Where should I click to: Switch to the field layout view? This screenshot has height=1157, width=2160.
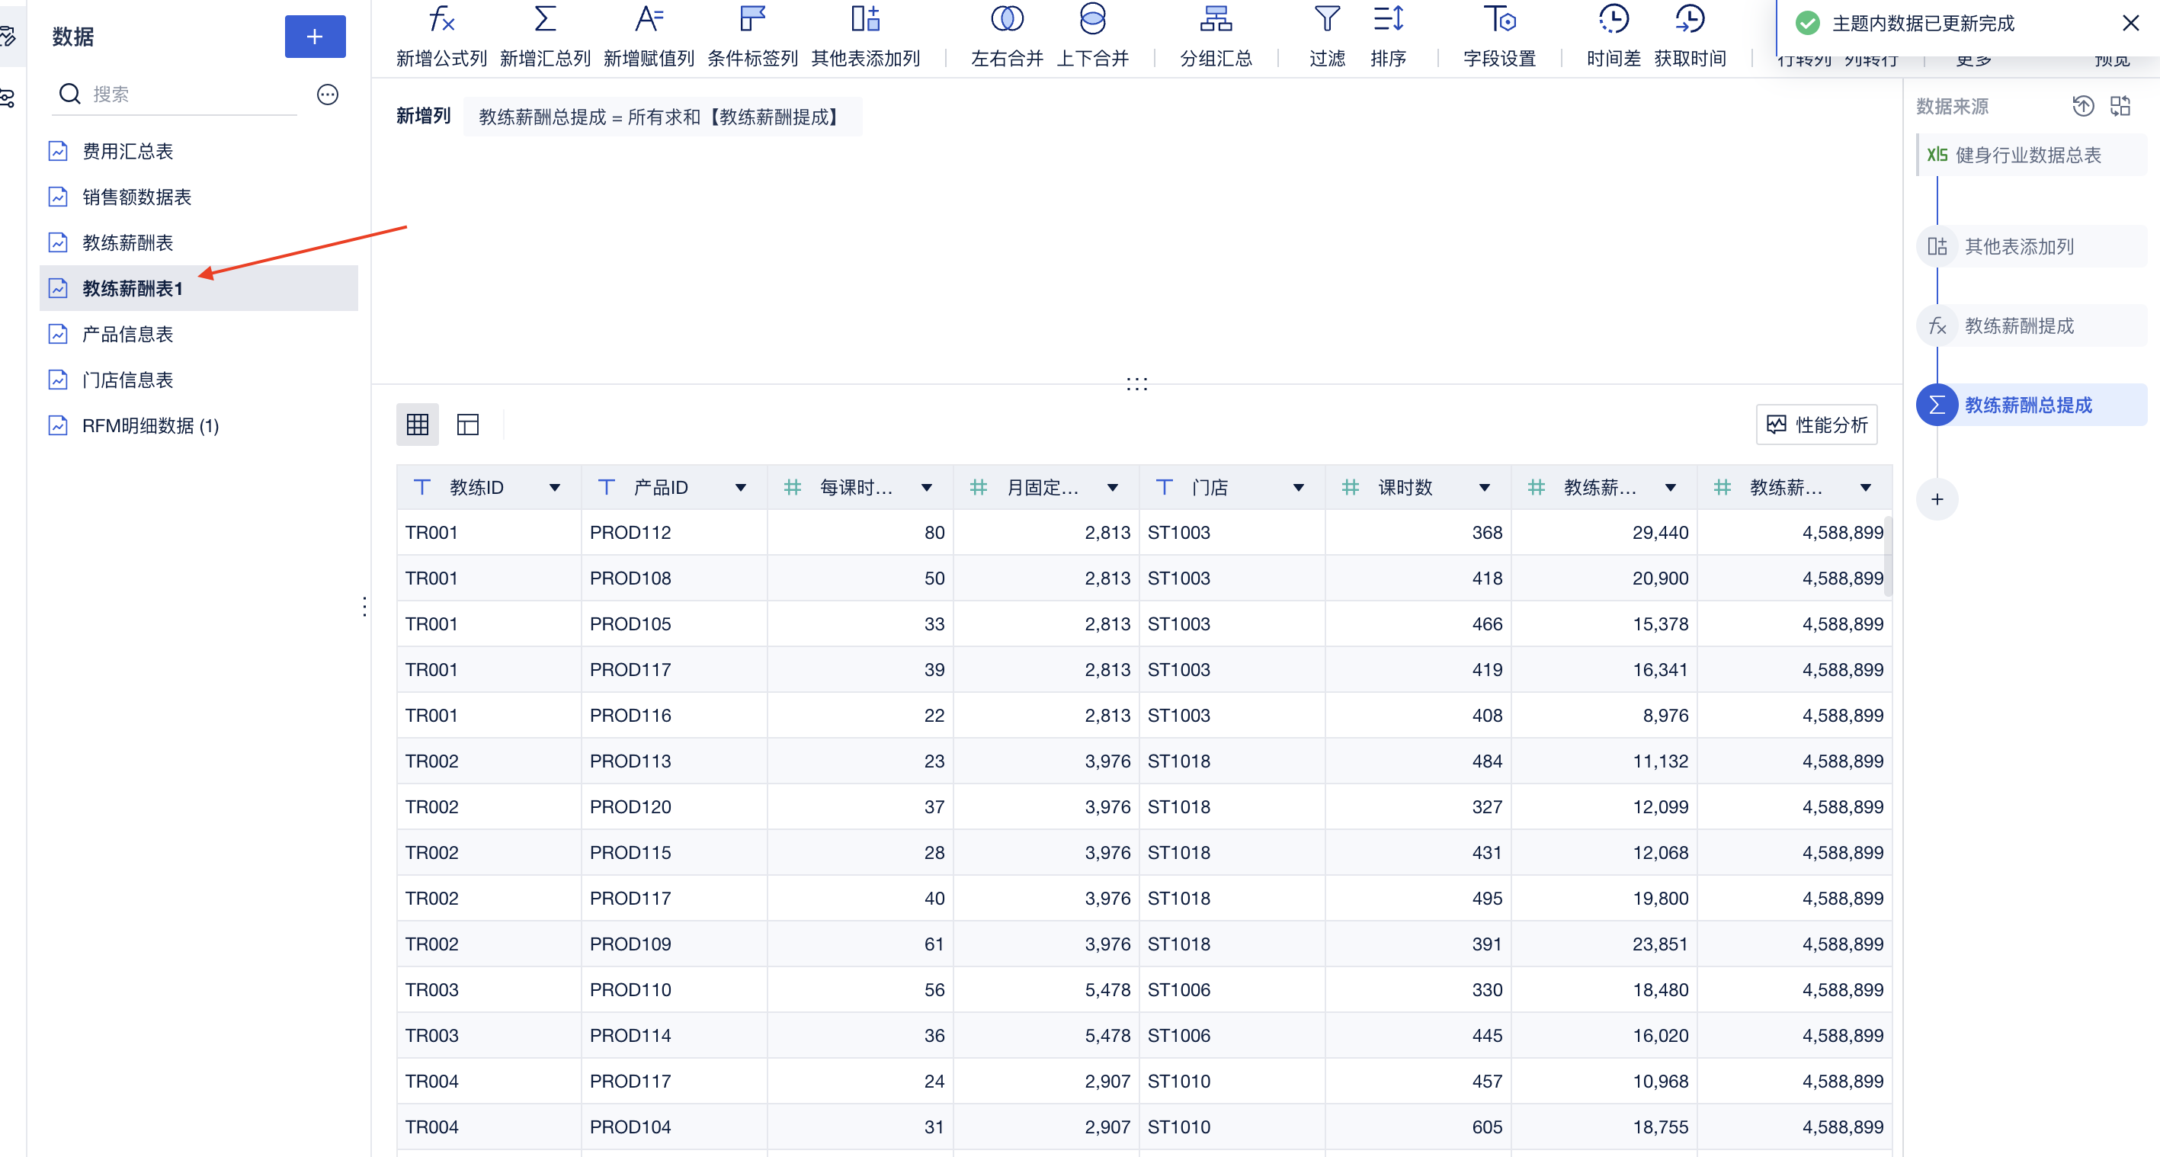(468, 425)
